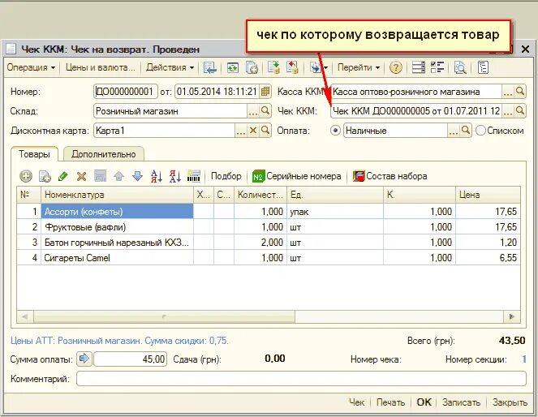
Task: Click the barcode scanner icon in table toolbar
Action: 194,176
